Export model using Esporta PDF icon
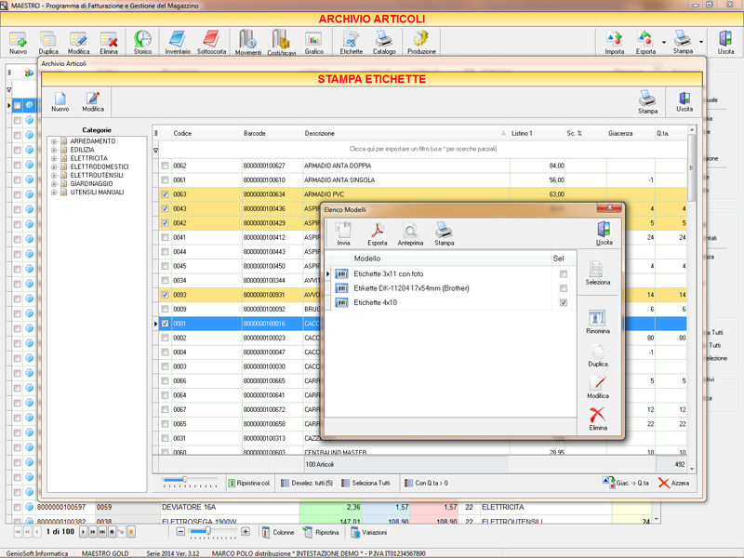 [x=378, y=233]
